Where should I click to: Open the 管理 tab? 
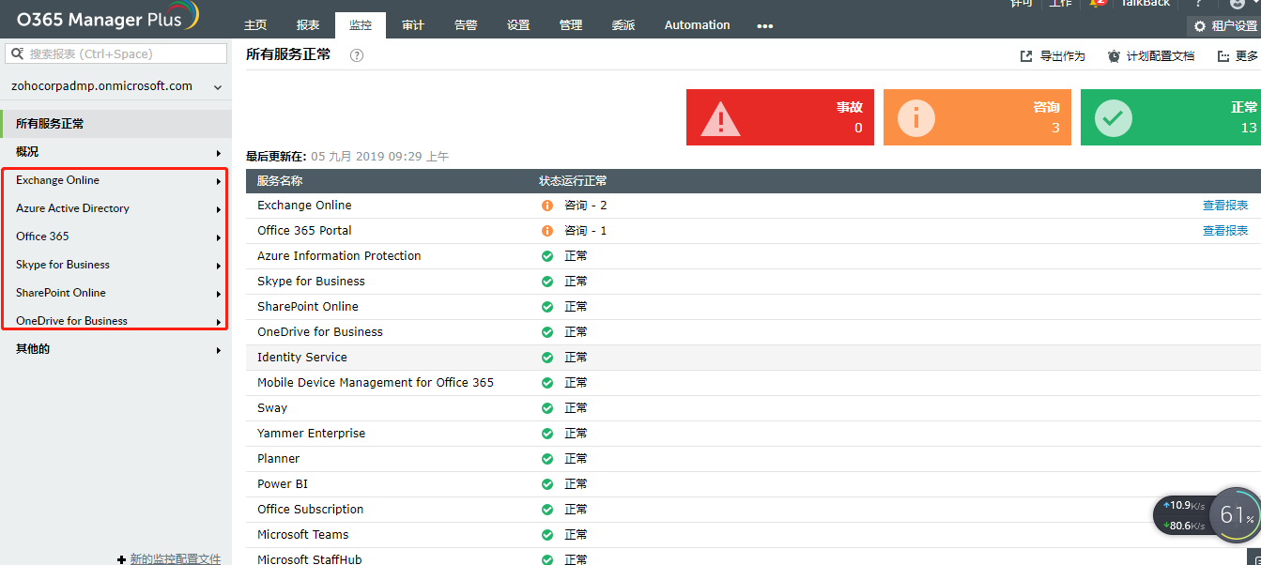coord(571,25)
